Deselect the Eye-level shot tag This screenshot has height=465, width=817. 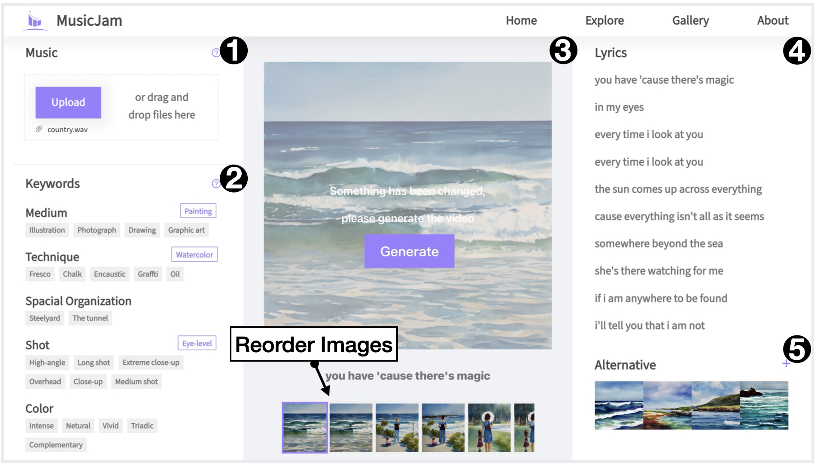point(197,343)
